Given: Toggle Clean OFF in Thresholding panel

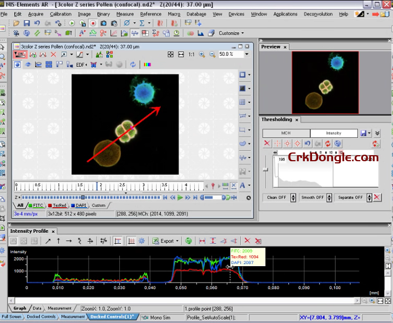Looking at the screenshot, I should point(276,197).
